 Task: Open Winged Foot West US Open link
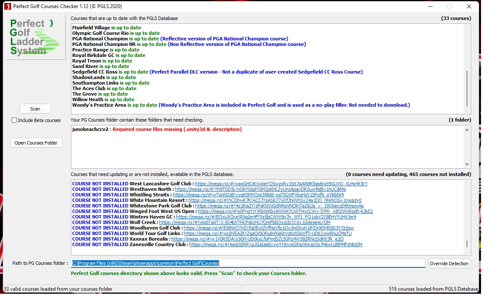click(x=285, y=211)
